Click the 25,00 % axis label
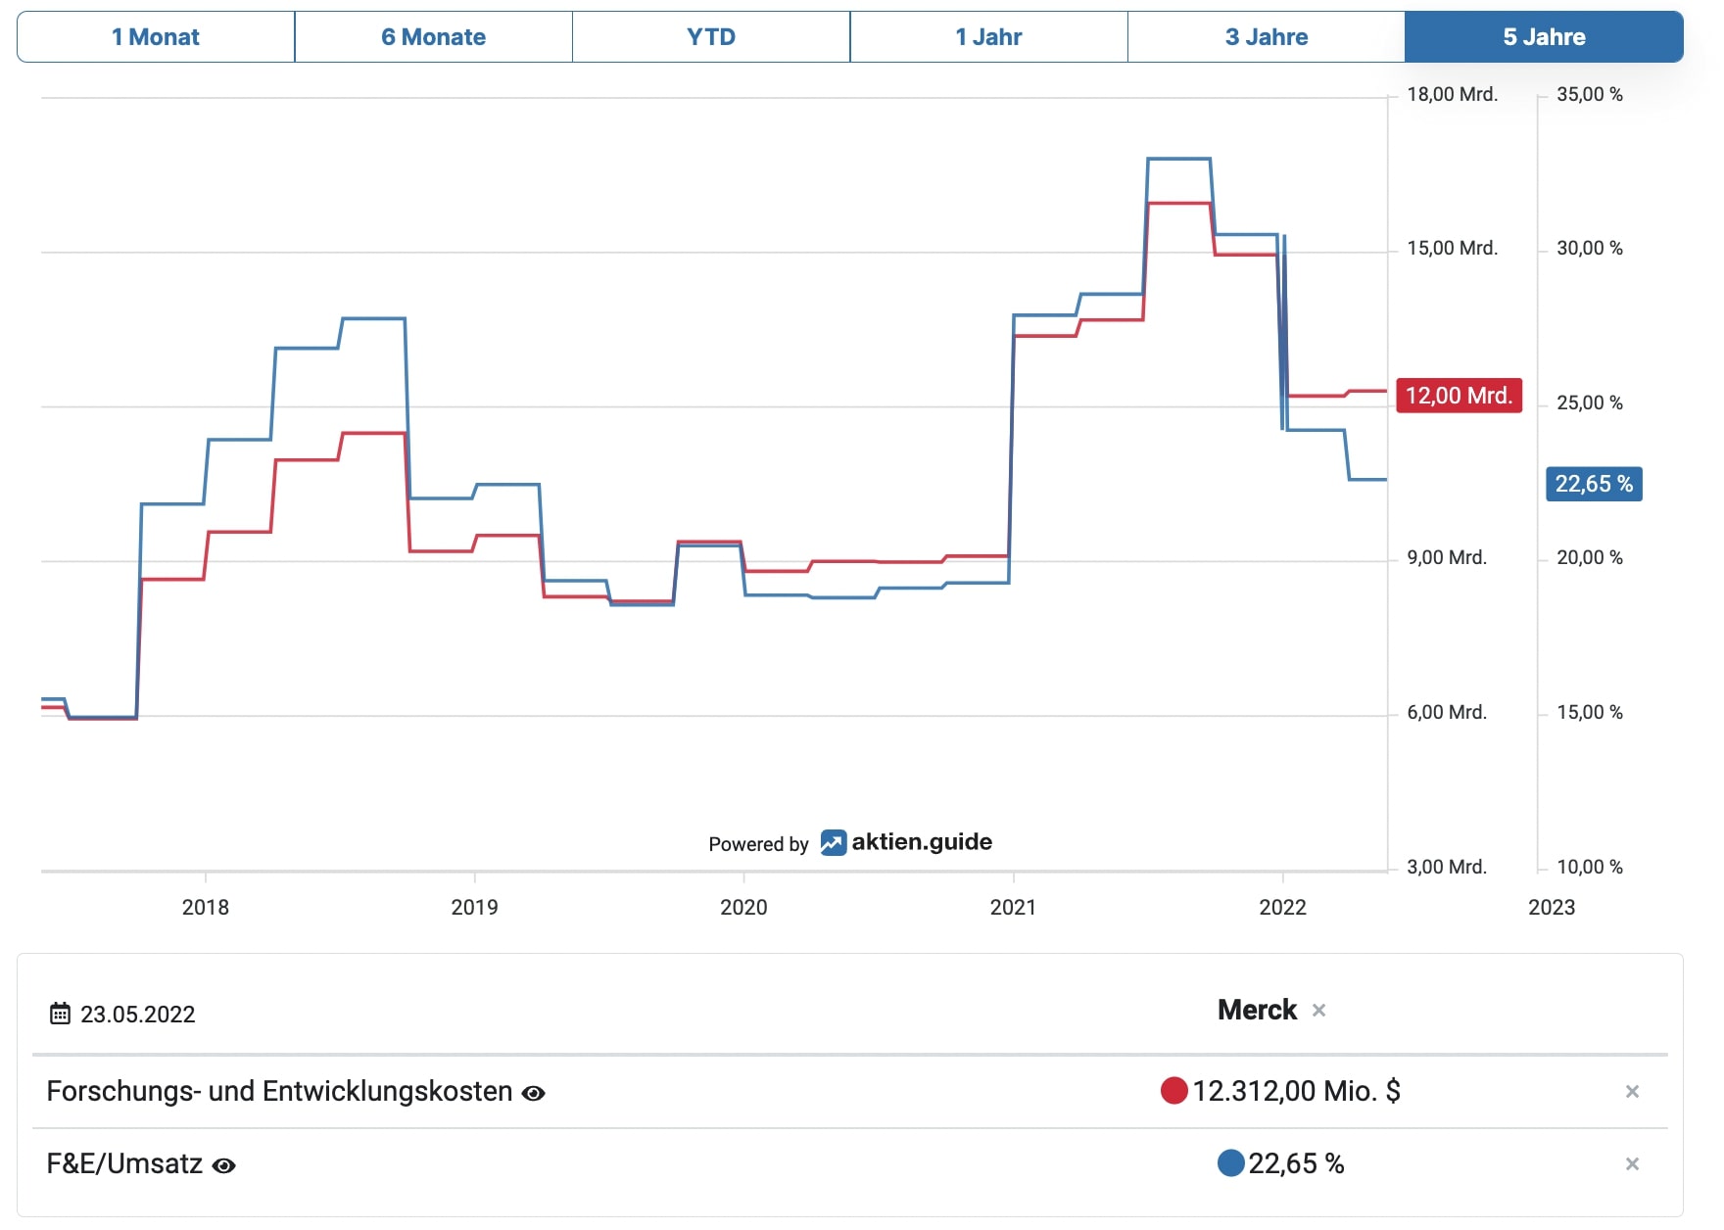The image size is (1724, 1230). pyautogui.click(x=1590, y=403)
